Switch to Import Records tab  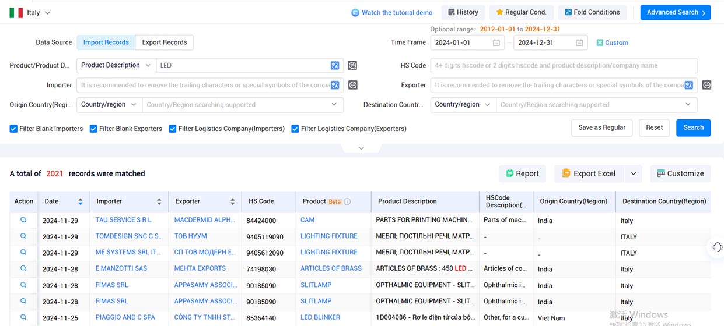(106, 42)
